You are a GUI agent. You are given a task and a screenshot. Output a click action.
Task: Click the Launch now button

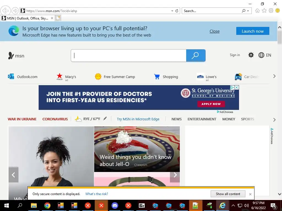pyautogui.click(x=253, y=31)
